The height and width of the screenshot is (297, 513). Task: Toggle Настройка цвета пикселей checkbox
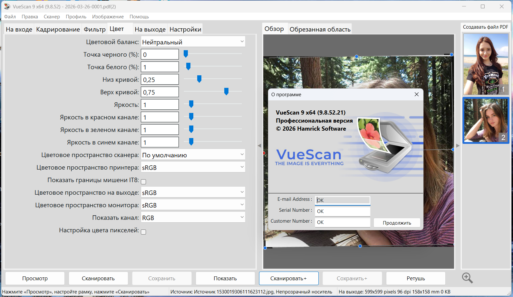point(143,232)
